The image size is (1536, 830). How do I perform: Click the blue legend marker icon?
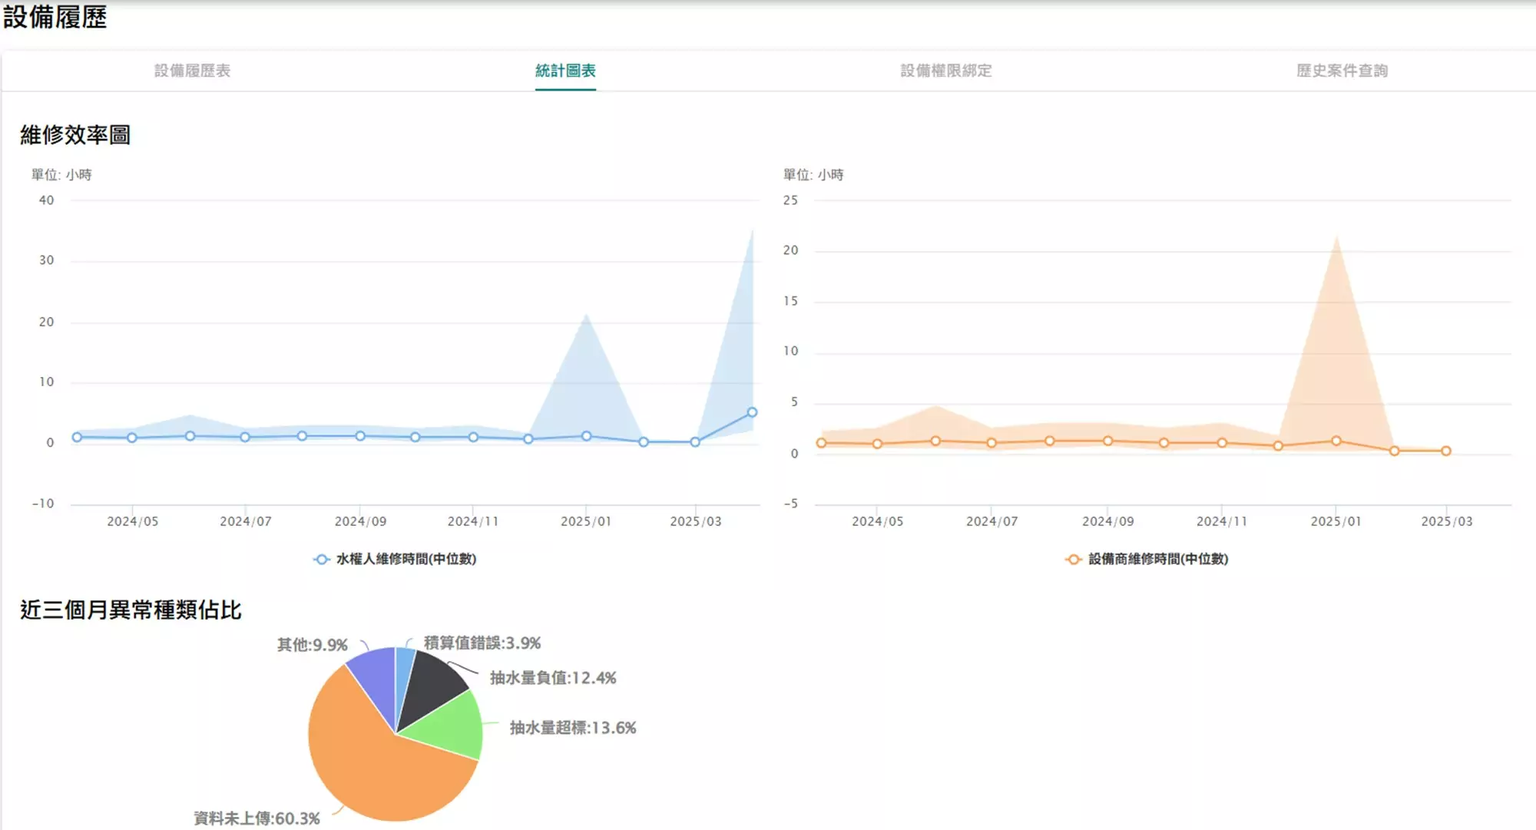(x=322, y=559)
